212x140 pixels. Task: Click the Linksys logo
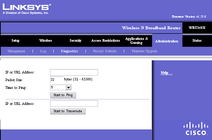[x=27, y=9]
